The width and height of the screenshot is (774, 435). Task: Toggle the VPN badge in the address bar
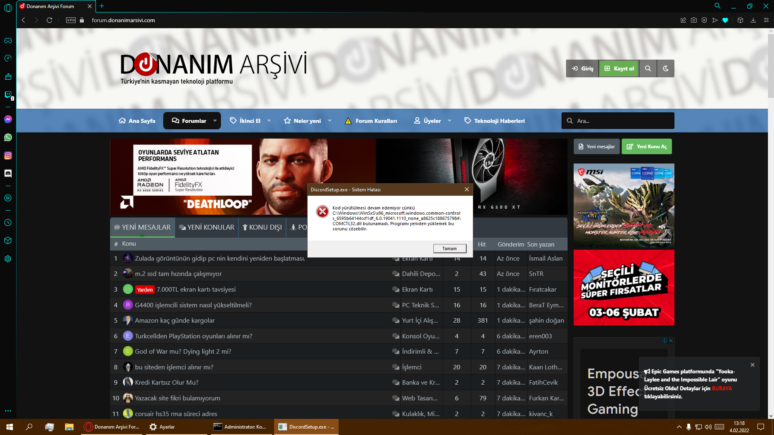[x=71, y=20]
